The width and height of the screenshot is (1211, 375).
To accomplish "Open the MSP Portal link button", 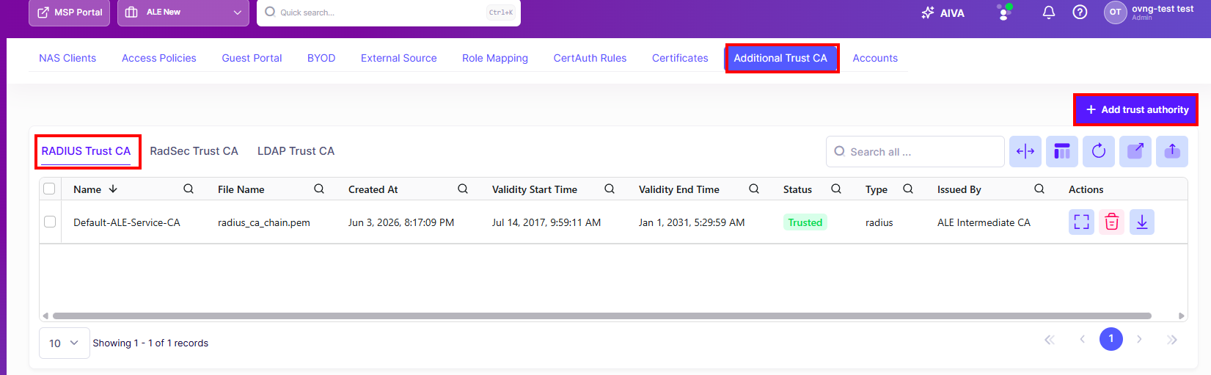I will [x=70, y=12].
